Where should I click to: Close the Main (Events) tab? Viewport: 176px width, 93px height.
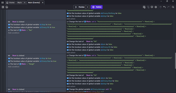point(43,3)
